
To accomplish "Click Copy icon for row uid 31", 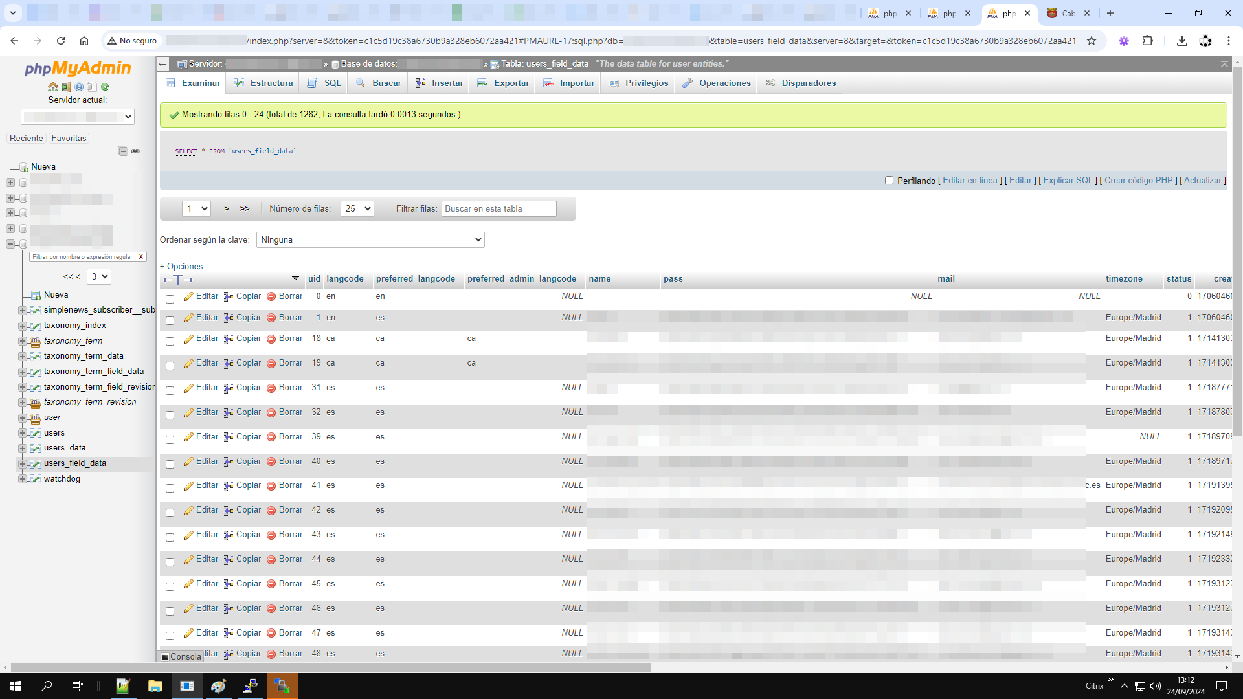I will pos(229,388).
